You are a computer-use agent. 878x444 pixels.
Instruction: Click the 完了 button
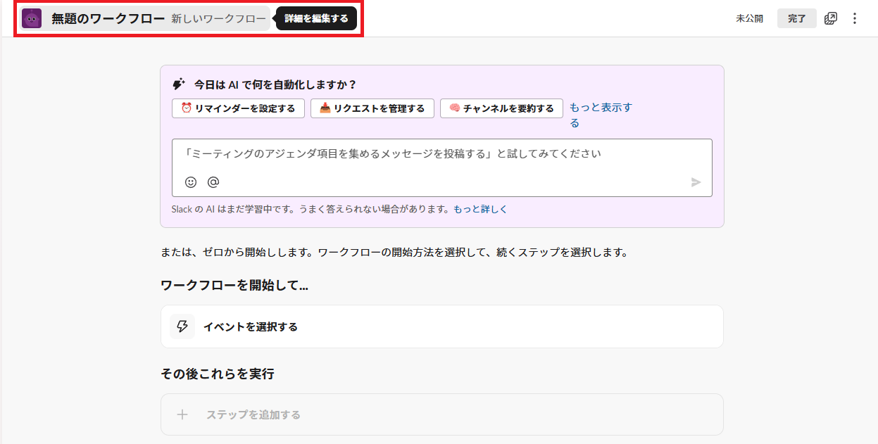tap(797, 18)
